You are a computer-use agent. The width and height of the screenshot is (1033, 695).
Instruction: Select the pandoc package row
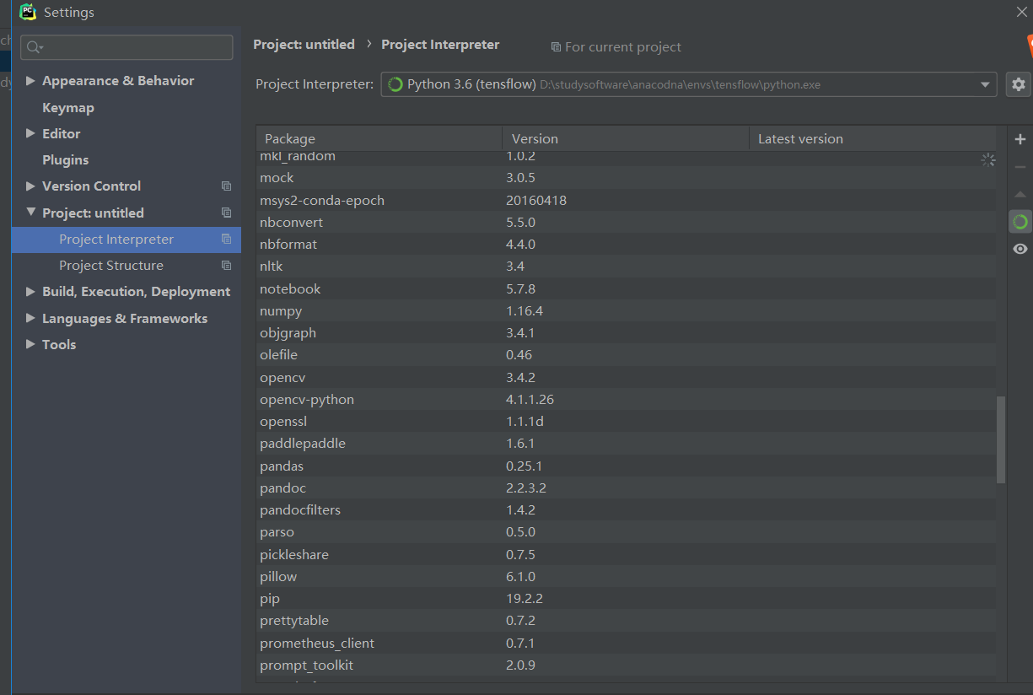coord(627,488)
